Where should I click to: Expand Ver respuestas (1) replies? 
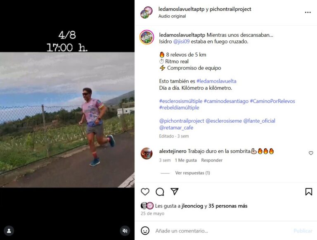coord(192,173)
